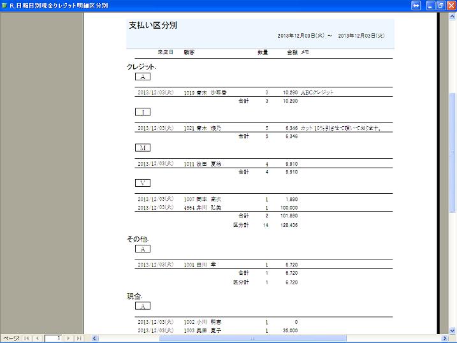Screen dimensions: 457x343
Task: Click the 支払い区分別 report heading
Action: click(x=153, y=26)
